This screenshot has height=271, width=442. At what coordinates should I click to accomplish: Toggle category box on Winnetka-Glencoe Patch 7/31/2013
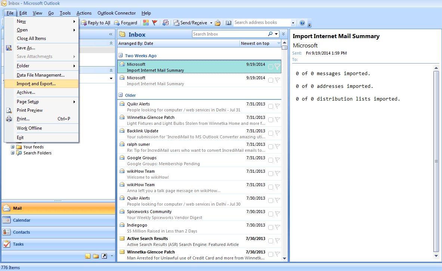271,120
